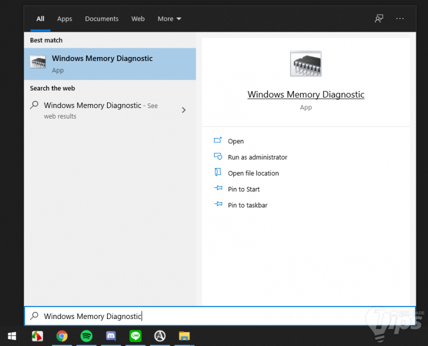Click the large memory chip icon in preview
Image resolution: width=428 pixels, height=346 pixels.
(x=306, y=64)
